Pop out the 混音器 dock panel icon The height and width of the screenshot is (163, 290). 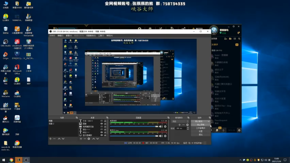tap(168, 118)
